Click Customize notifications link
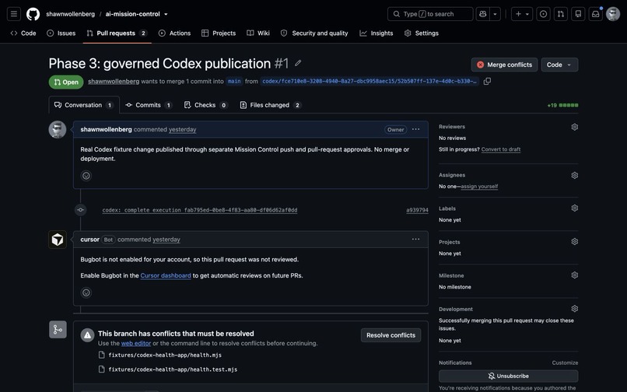 click(565, 362)
